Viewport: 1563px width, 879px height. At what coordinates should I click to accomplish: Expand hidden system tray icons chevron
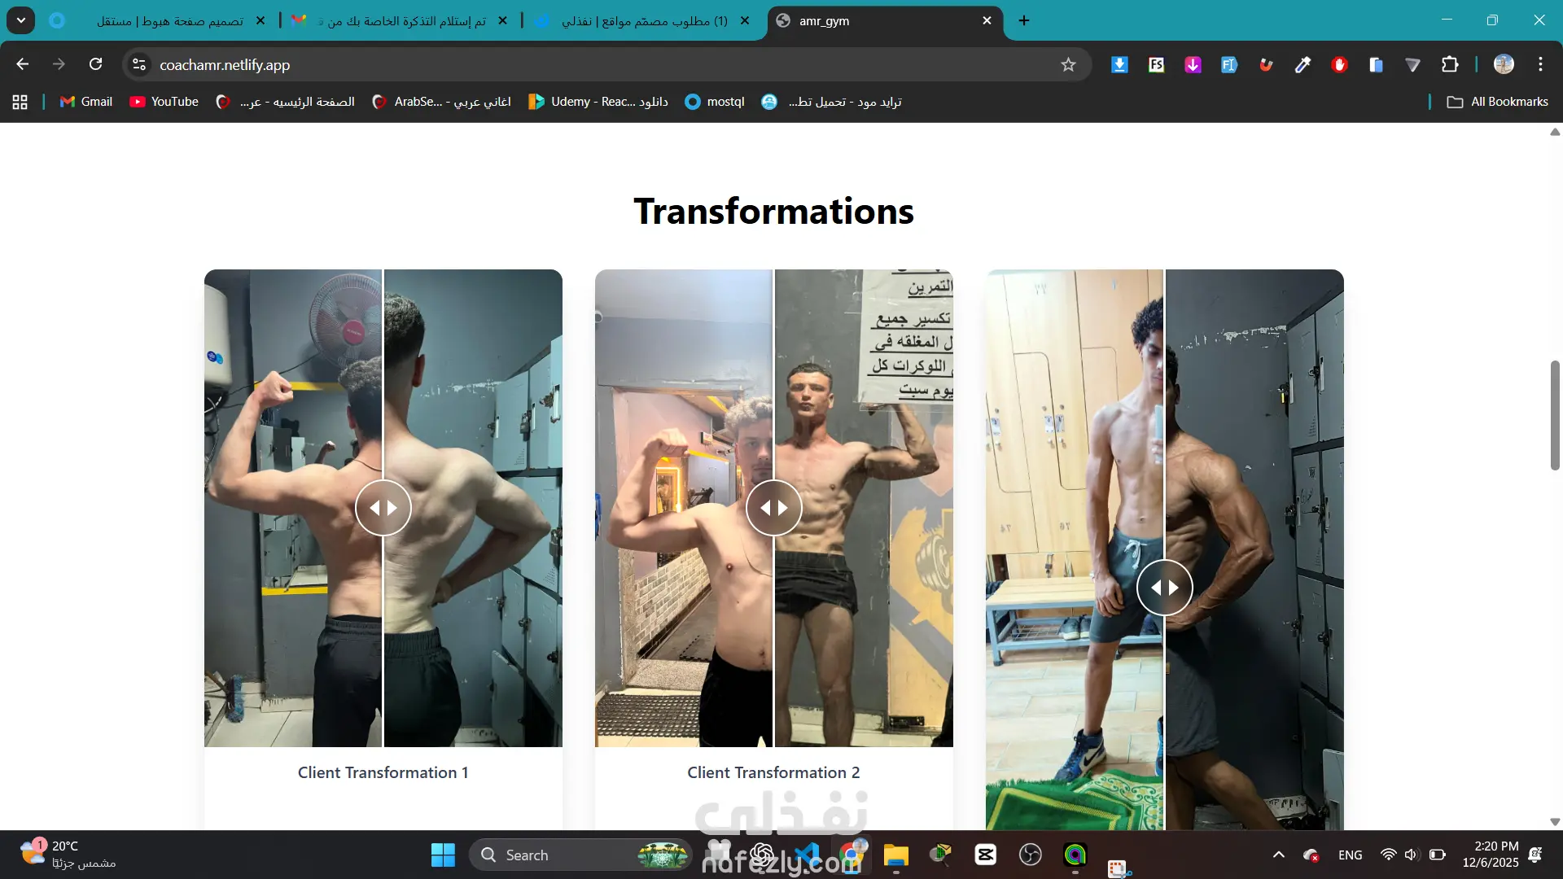1278,855
